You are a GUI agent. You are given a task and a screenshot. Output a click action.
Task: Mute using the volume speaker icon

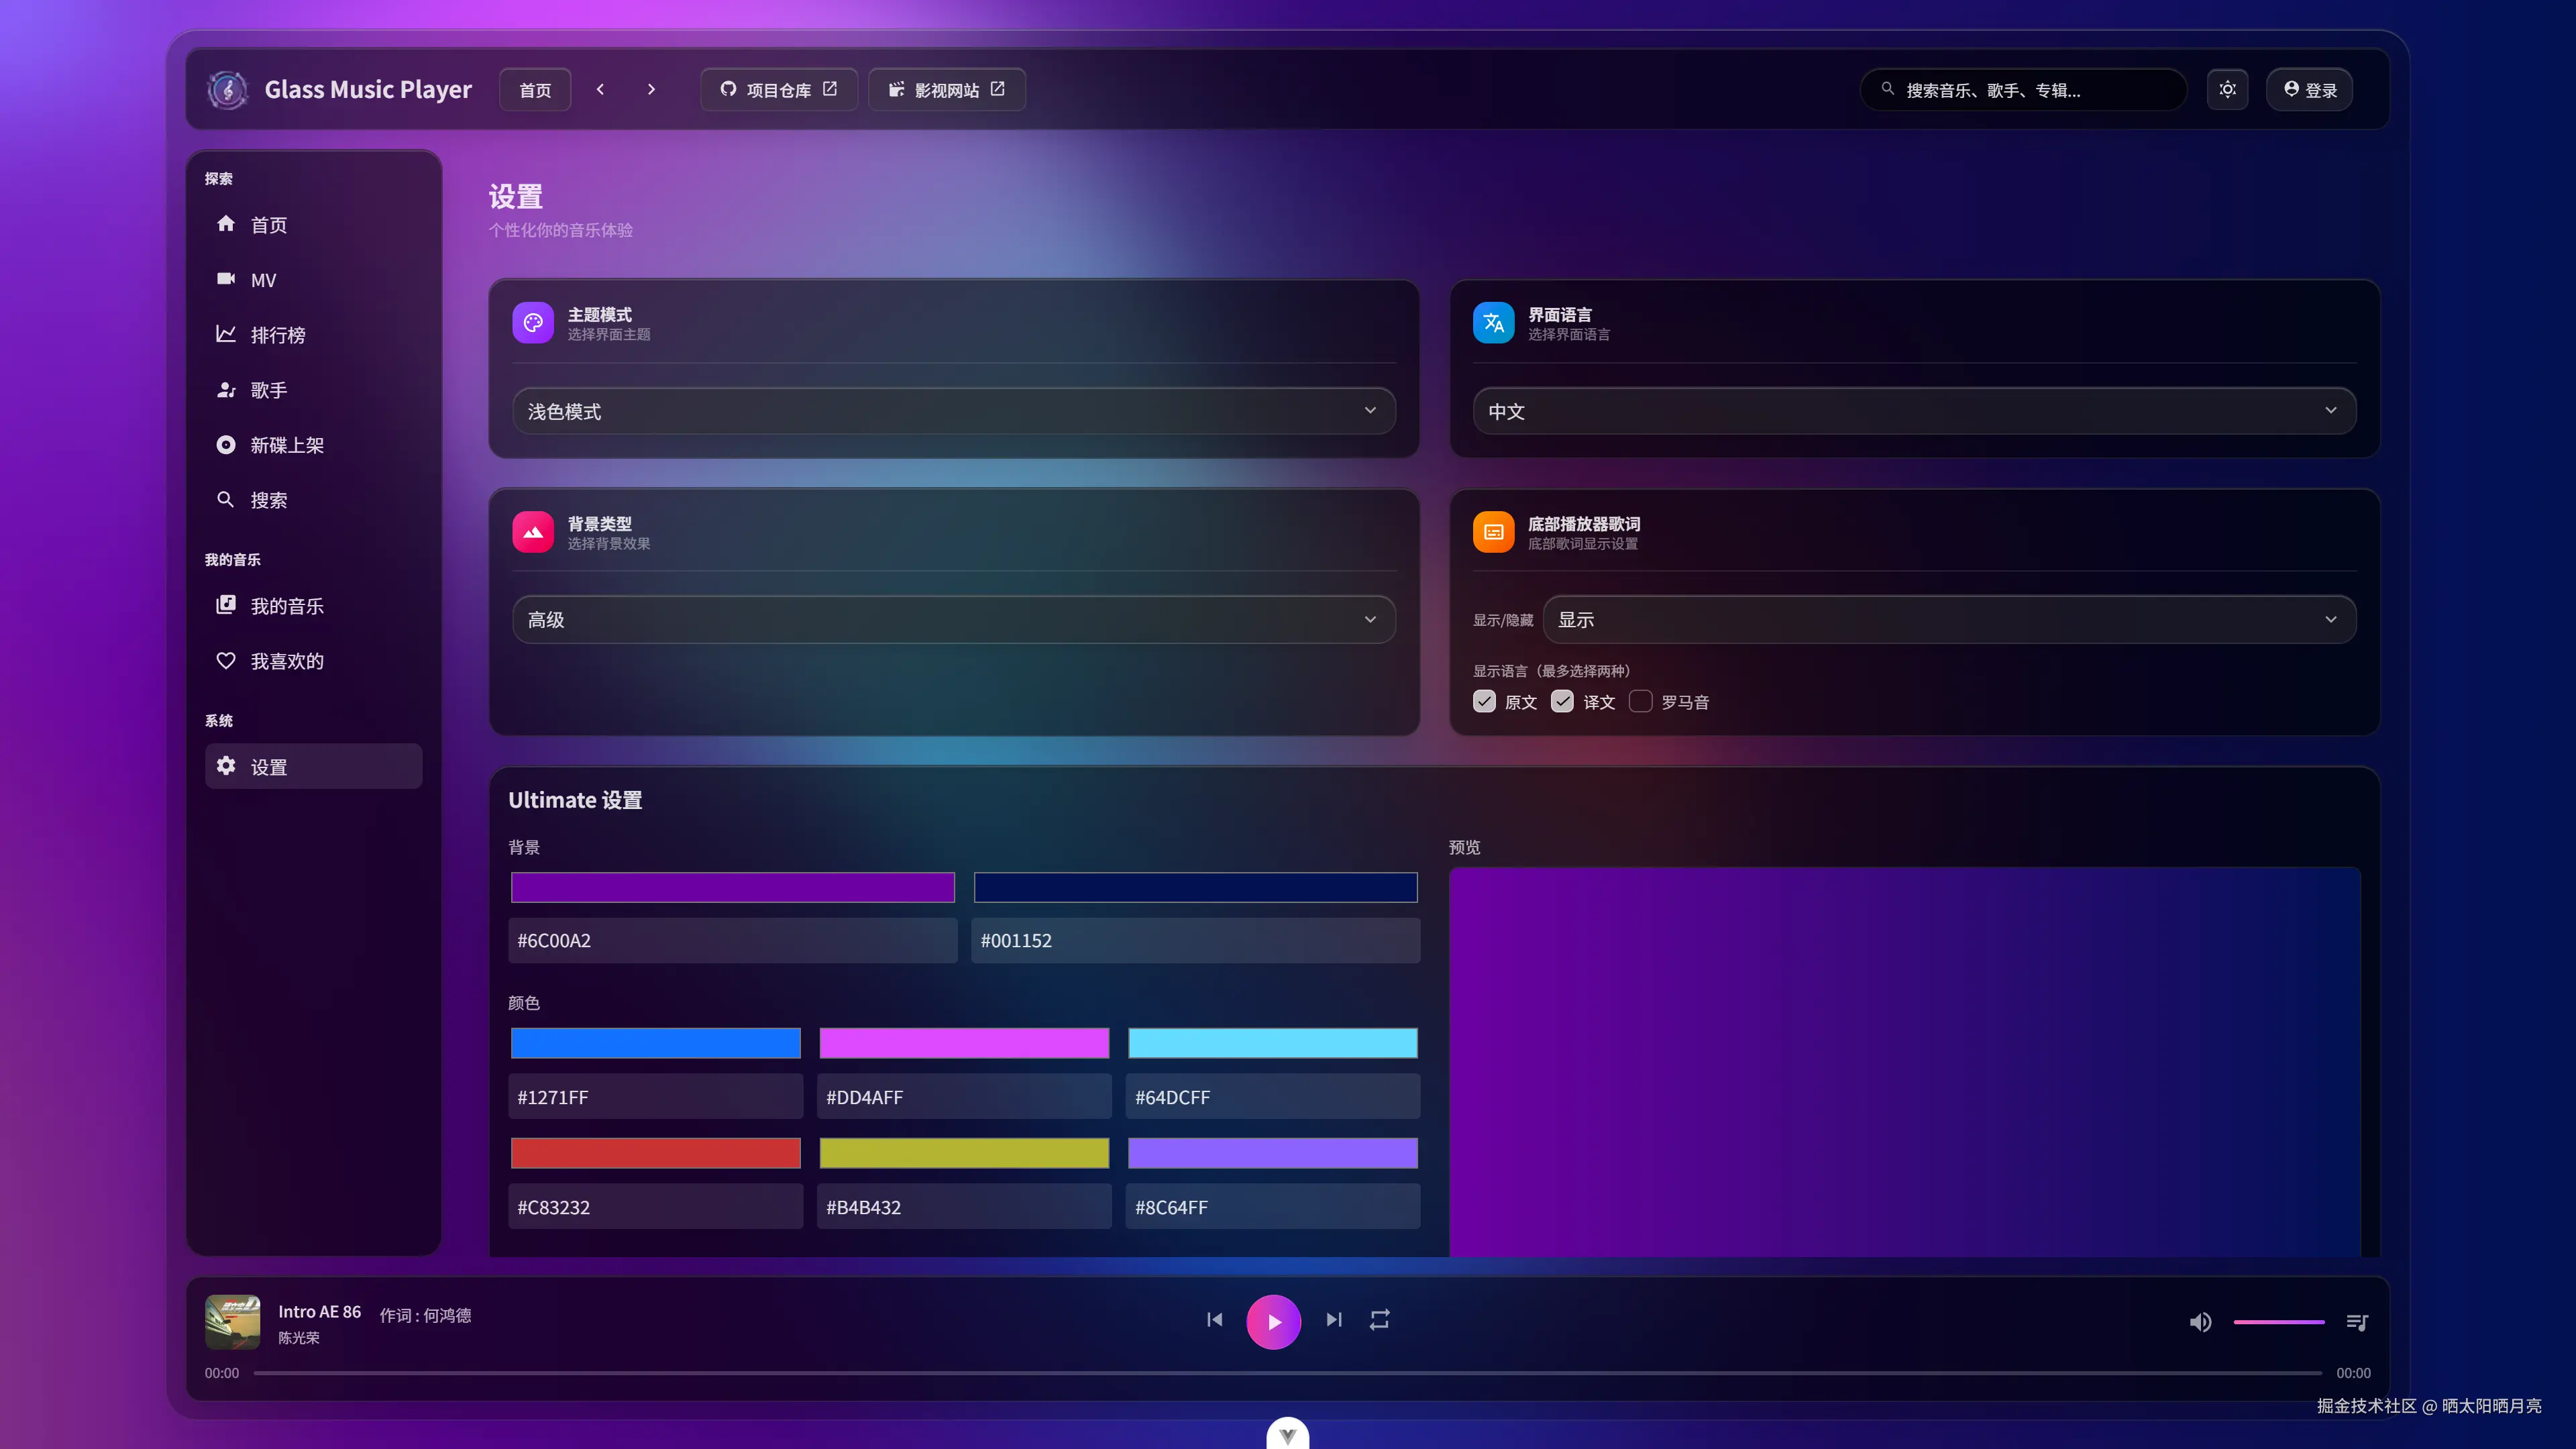tap(2200, 1322)
